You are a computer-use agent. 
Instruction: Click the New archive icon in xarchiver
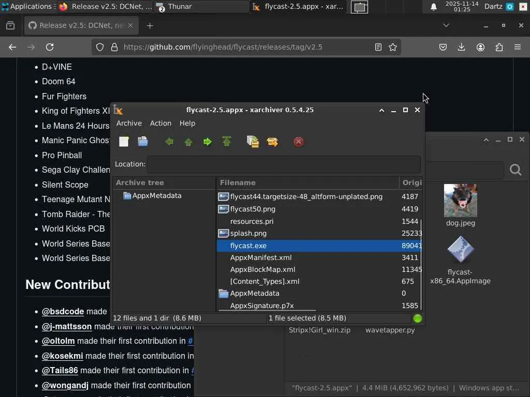pyautogui.click(x=124, y=142)
